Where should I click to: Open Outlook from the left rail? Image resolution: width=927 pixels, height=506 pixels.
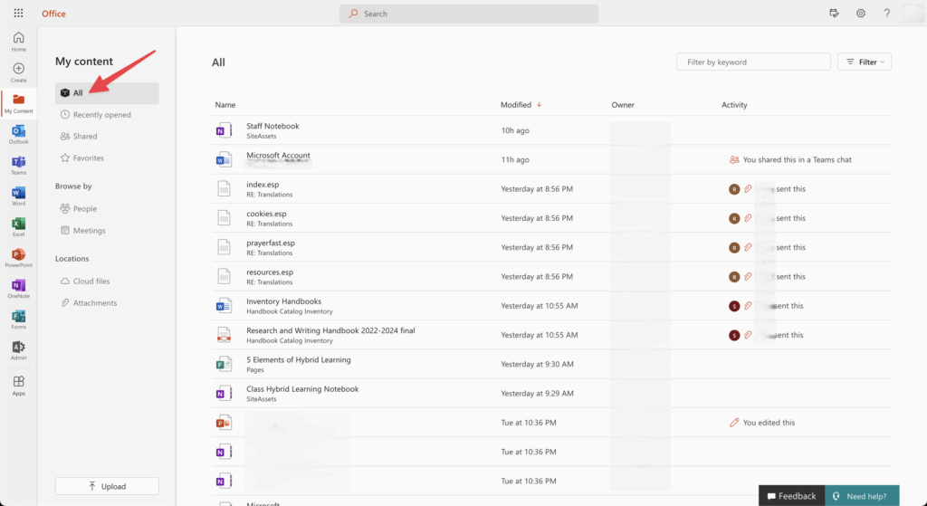click(x=18, y=134)
